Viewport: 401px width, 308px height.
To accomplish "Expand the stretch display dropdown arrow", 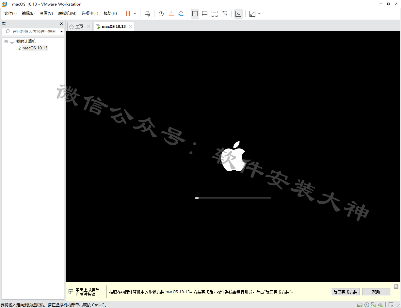I will tap(259, 14).
